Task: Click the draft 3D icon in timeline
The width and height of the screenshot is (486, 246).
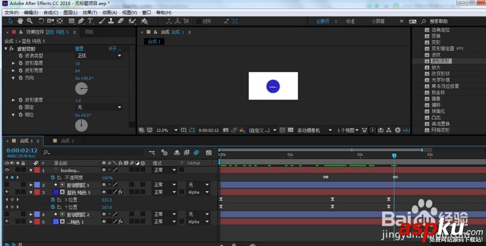Action: [x=164, y=152]
